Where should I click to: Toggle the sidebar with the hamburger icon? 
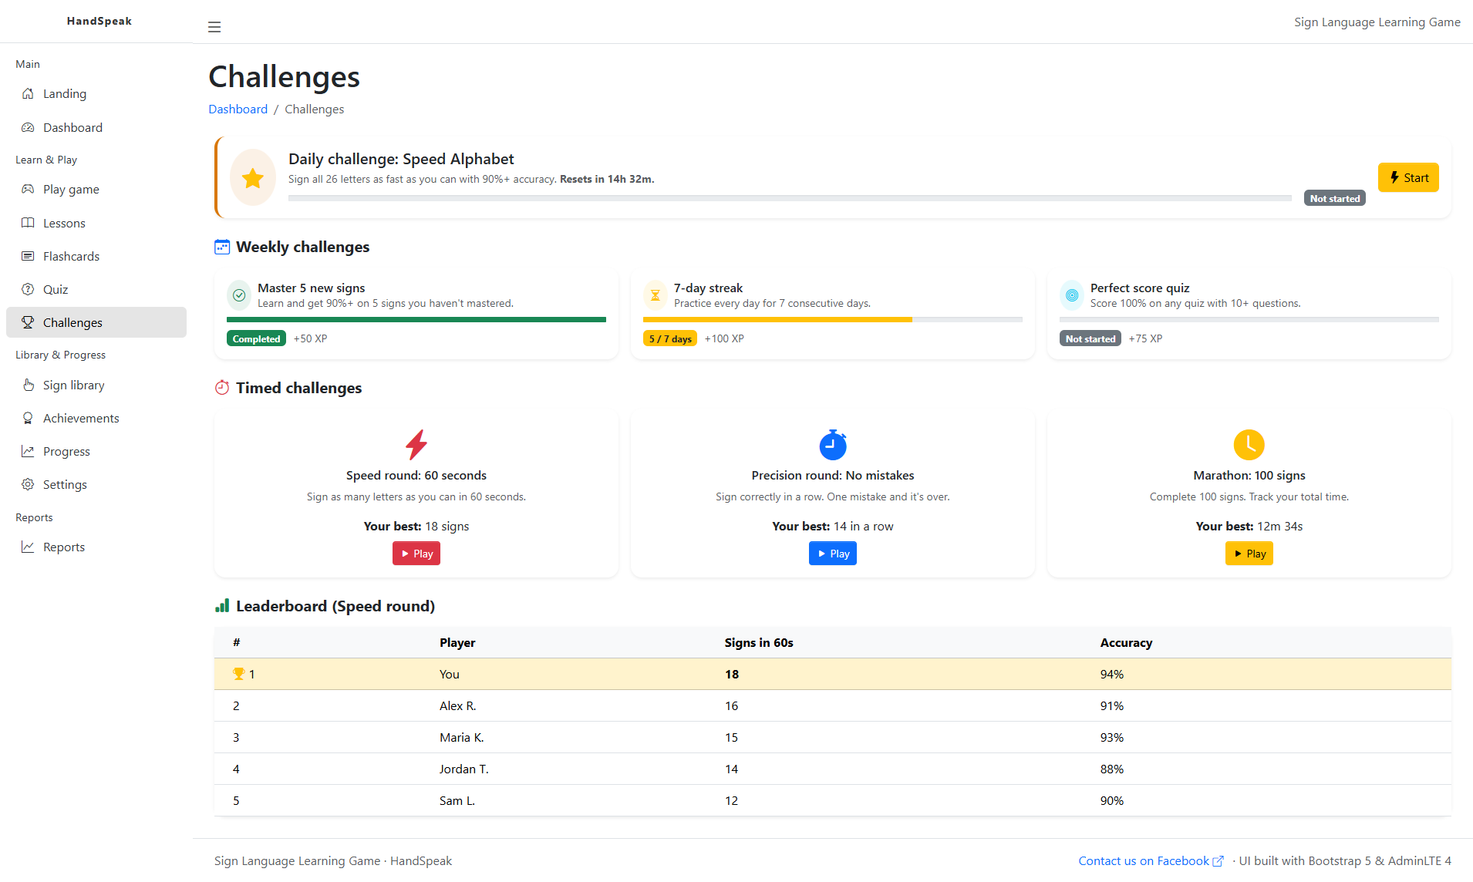coord(214,27)
